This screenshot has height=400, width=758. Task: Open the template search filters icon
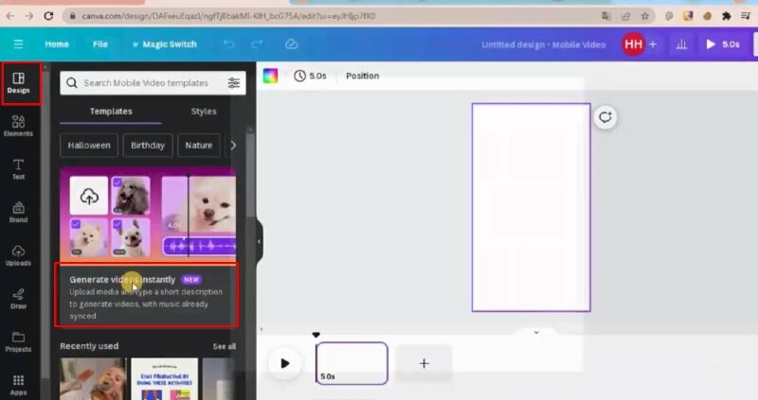tap(234, 83)
